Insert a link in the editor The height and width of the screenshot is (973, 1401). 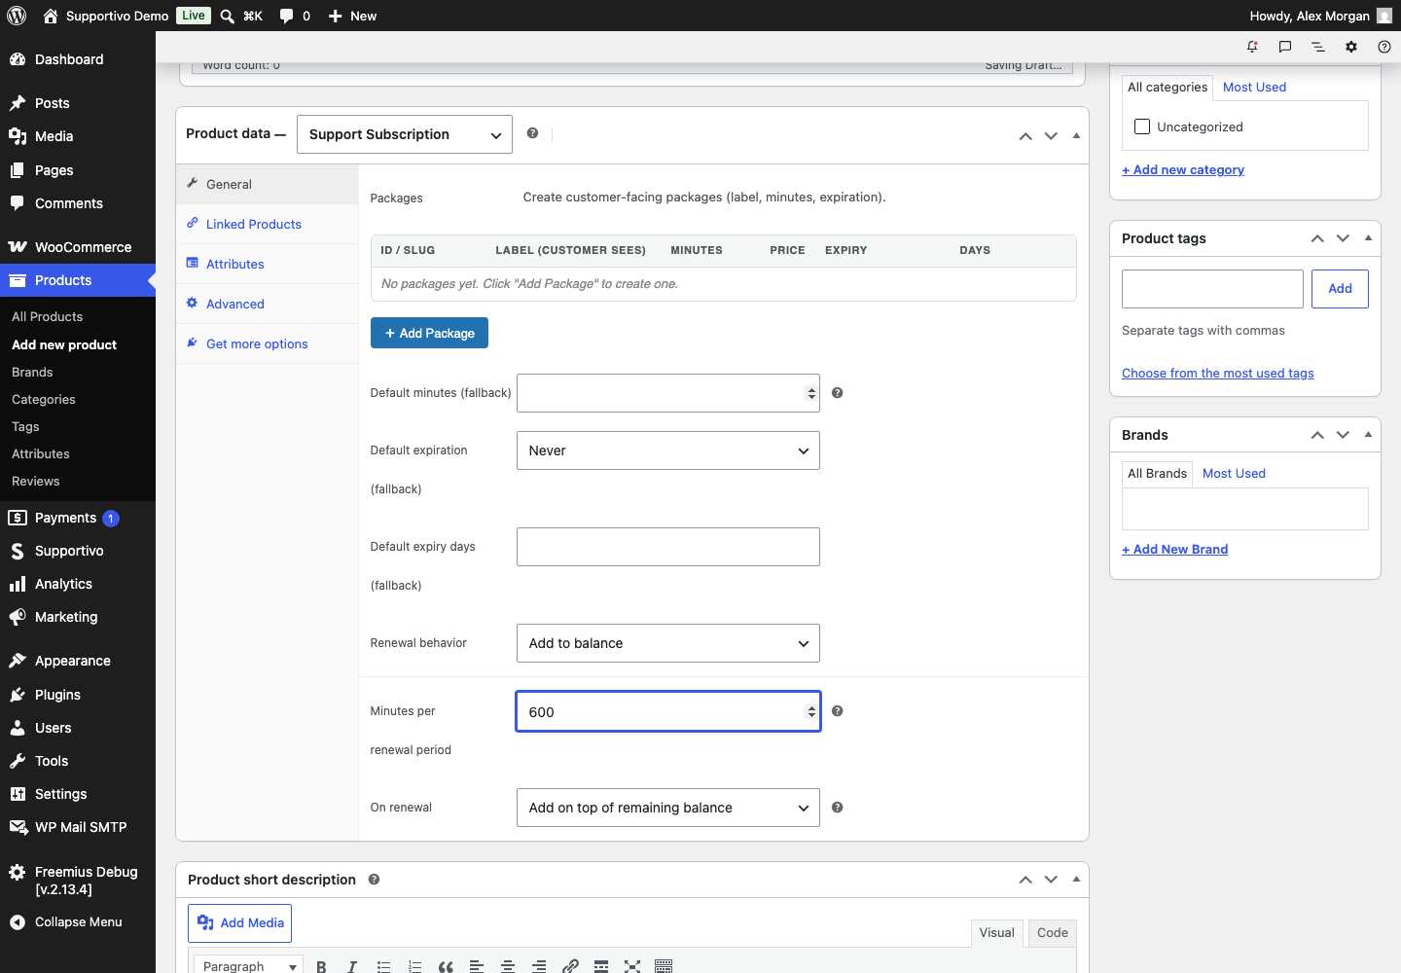(570, 966)
